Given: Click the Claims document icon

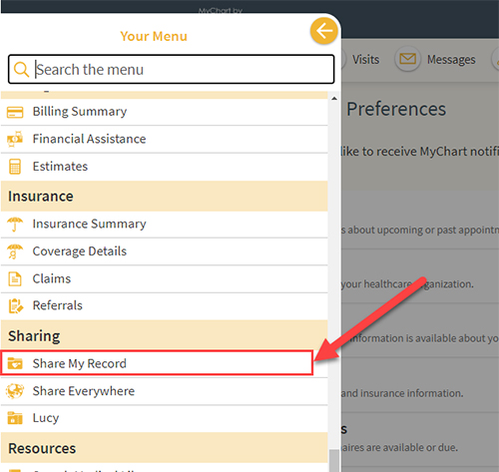Looking at the screenshot, I should [15, 279].
